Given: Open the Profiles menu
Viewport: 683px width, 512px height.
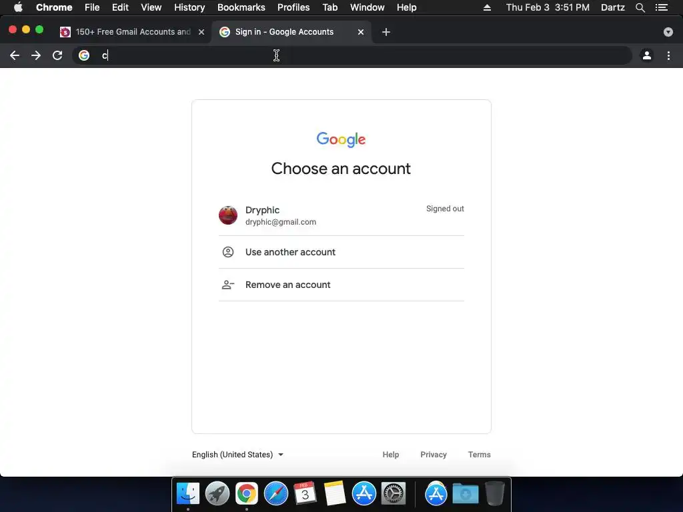Looking at the screenshot, I should (x=293, y=7).
